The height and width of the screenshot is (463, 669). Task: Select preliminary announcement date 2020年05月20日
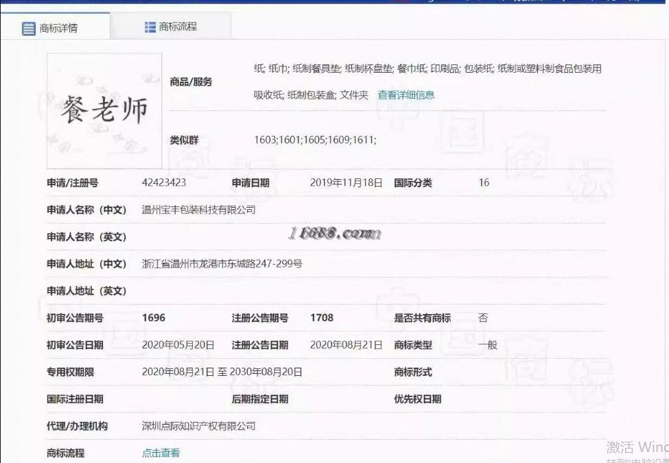click(x=178, y=345)
